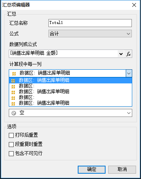Confirm with the 确定 button
141x179 pixels.
click(x=91, y=169)
